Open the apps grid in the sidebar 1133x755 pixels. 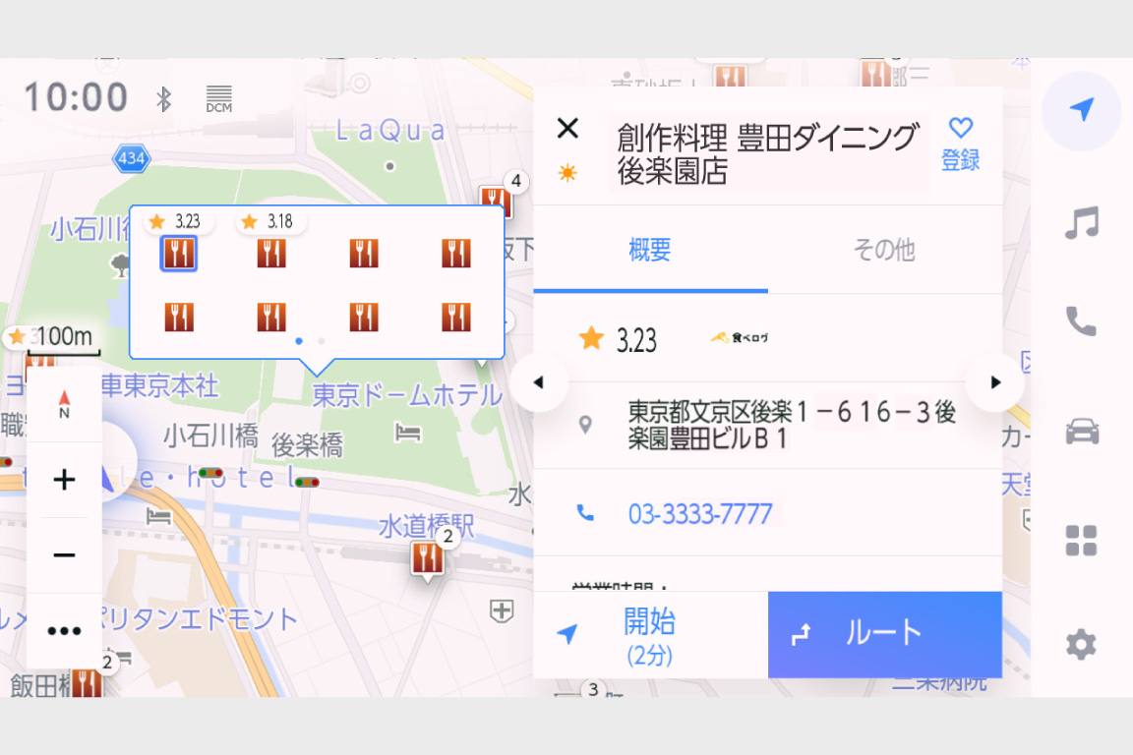(x=1081, y=538)
